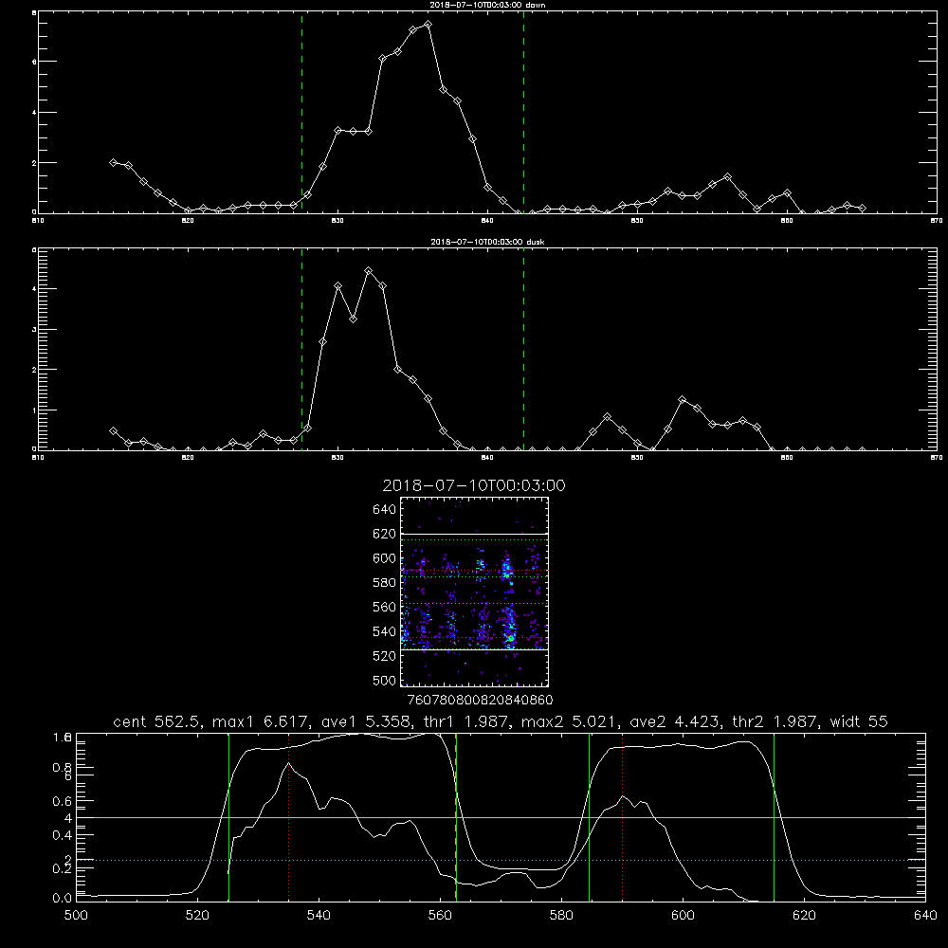Click the highest diamond marker in dusk plot

coord(368,271)
